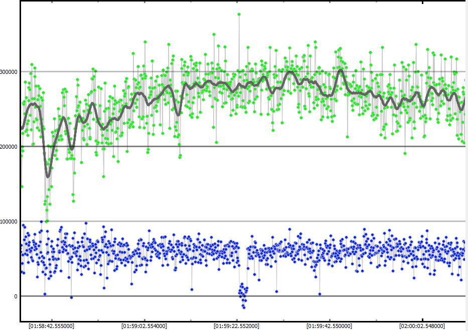Select the 02:00:02.548000 time axis label
The image size is (468, 331).
422,326
